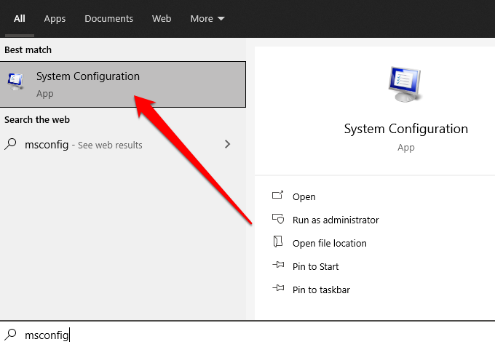The height and width of the screenshot is (347, 495).
Task: Switch to the All tab
Action: click(20, 18)
